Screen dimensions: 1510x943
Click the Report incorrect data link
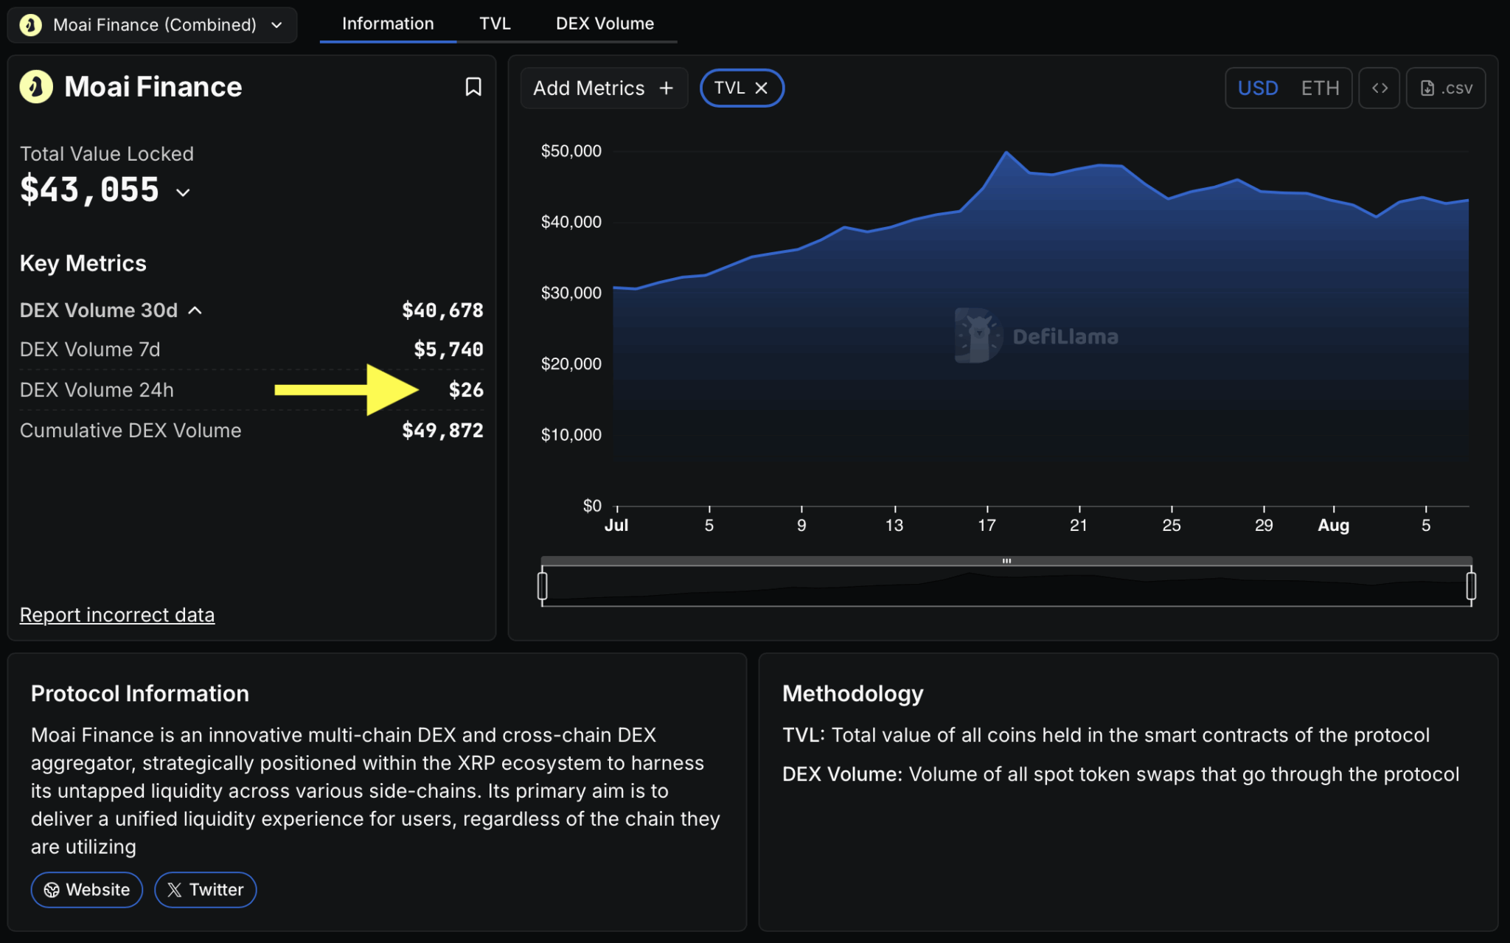point(117,615)
